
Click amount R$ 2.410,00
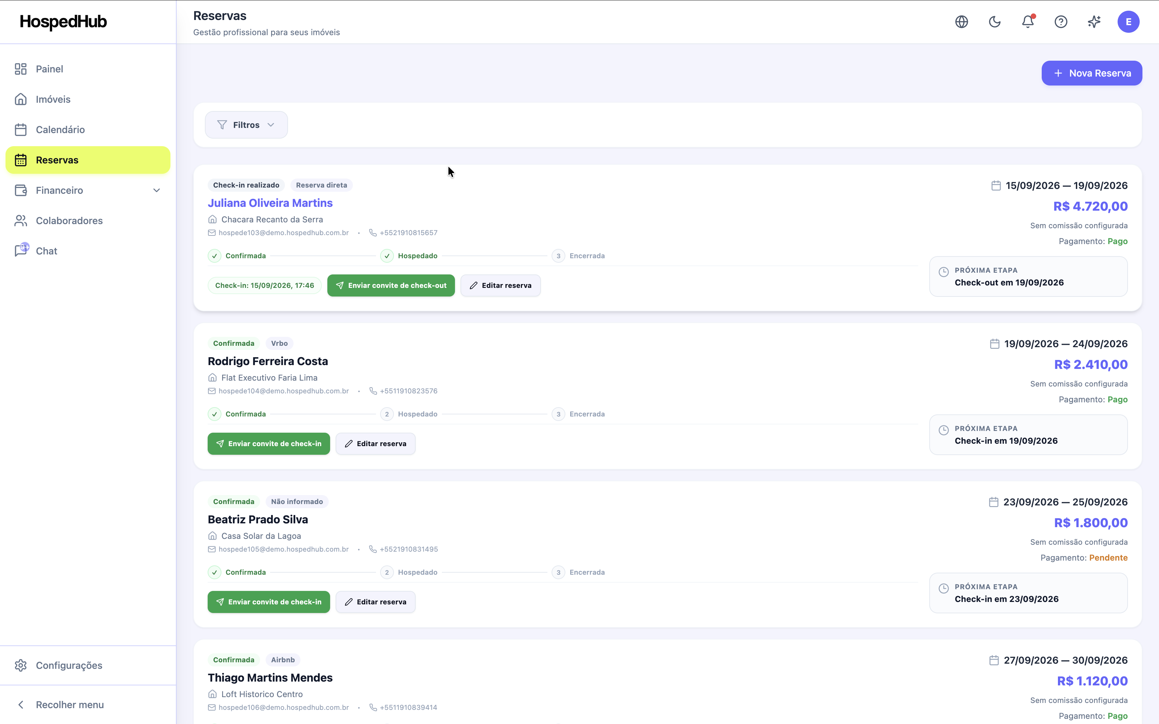[1091, 365]
